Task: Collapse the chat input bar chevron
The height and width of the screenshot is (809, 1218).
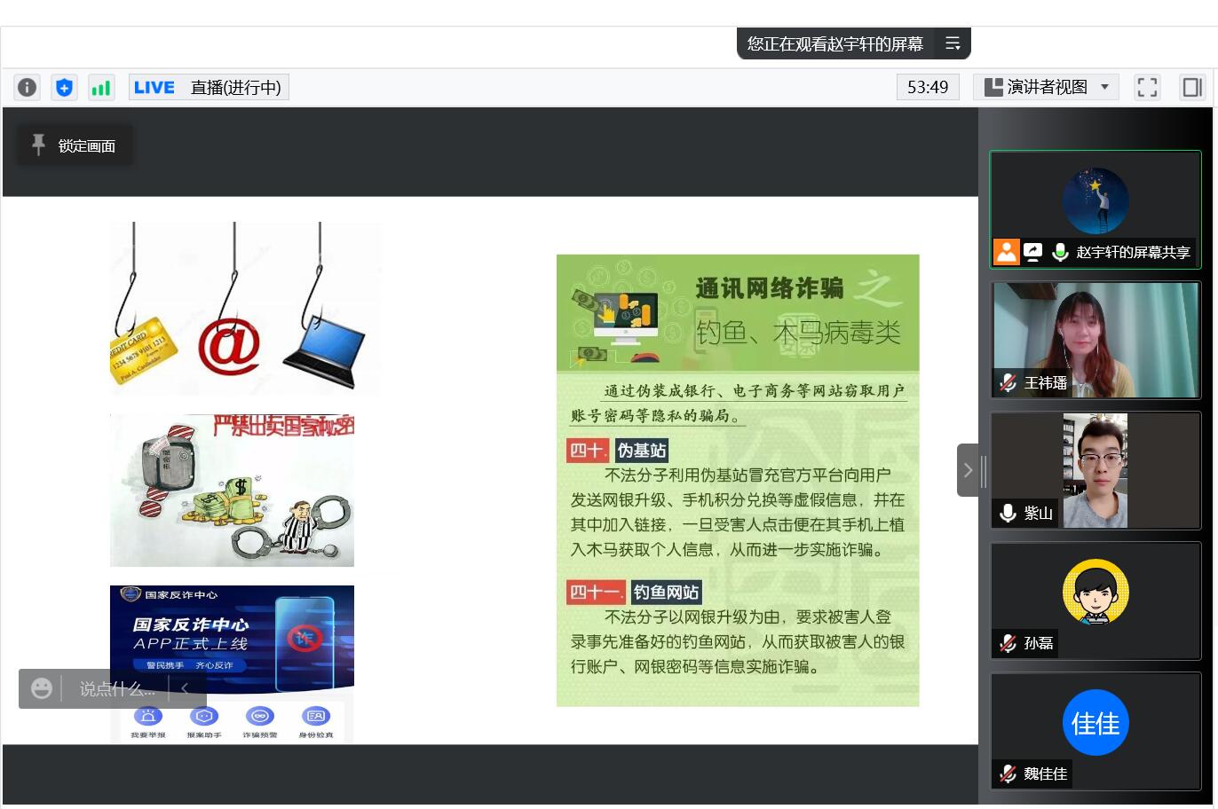Action: click(185, 688)
